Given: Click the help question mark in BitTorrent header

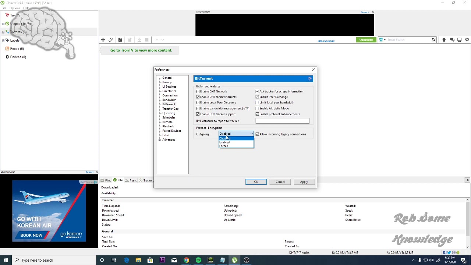Looking at the screenshot, I should [310, 78].
